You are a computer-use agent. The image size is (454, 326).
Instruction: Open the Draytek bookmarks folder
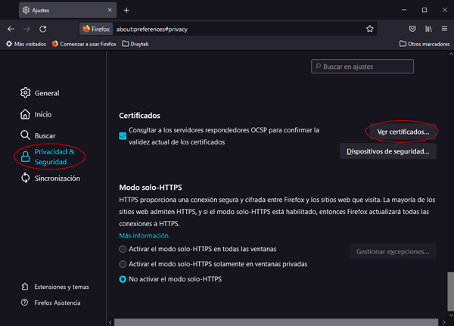[x=135, y=44]
